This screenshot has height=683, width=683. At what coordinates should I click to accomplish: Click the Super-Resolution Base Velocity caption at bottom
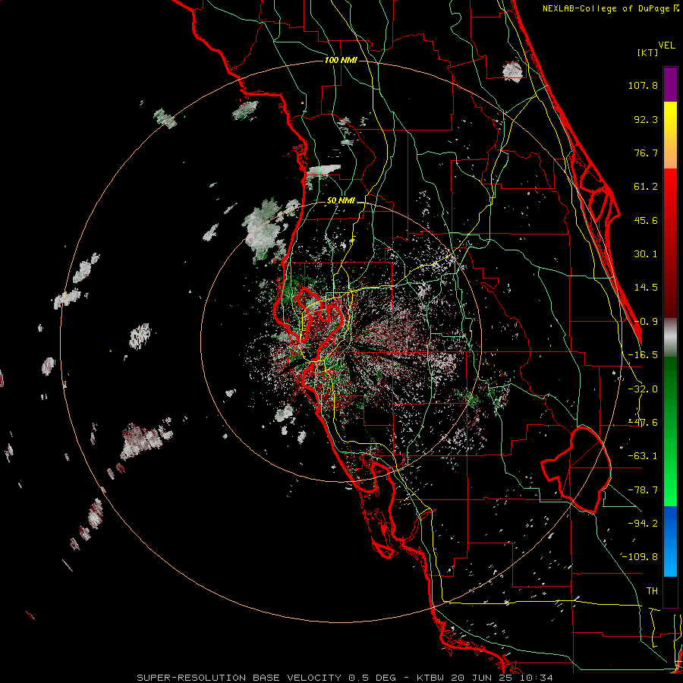[345, 678]
